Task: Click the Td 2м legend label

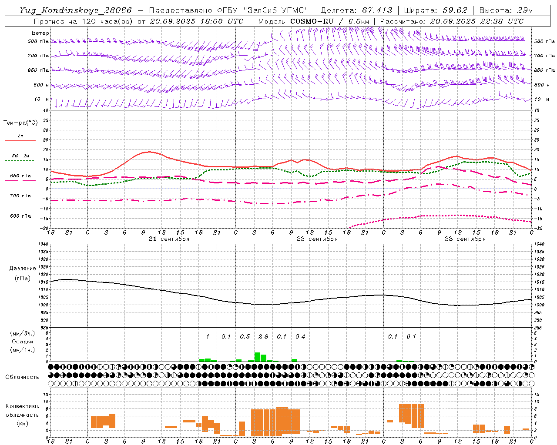Action: tap(20, 156)
